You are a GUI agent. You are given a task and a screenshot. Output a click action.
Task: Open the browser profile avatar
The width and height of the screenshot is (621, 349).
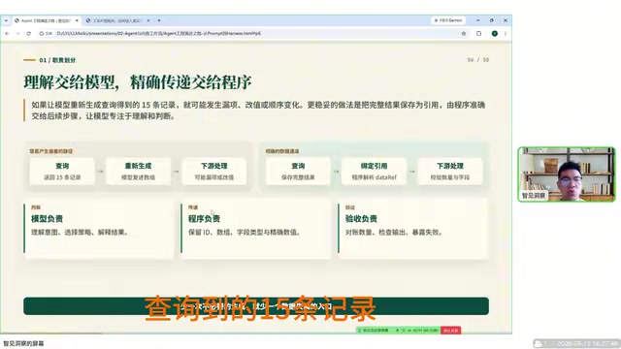494,34
